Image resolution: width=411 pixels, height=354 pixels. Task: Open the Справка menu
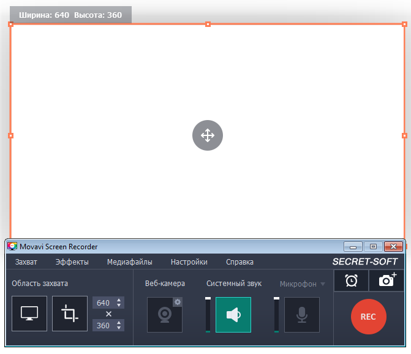[x=239, y=262]
